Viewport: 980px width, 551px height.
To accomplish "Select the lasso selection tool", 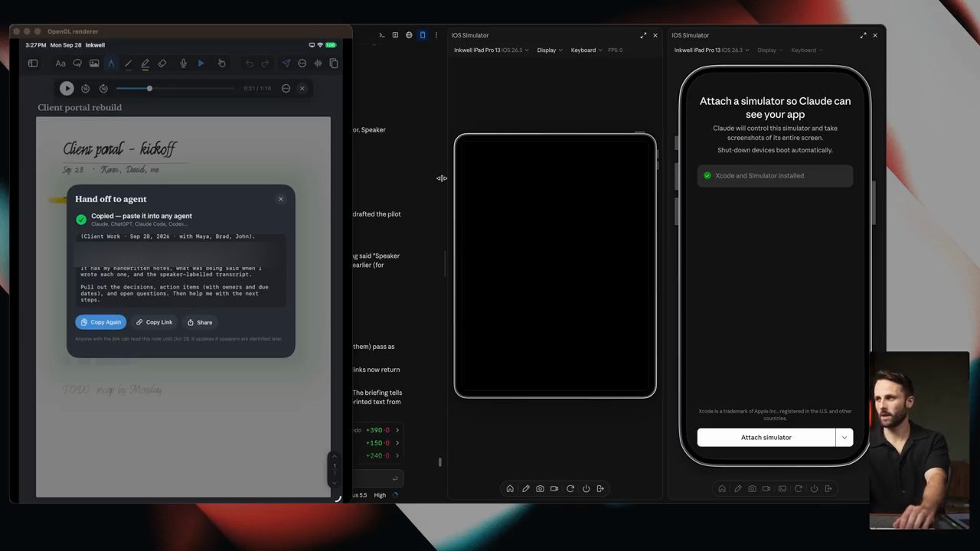I will point(77,64).
